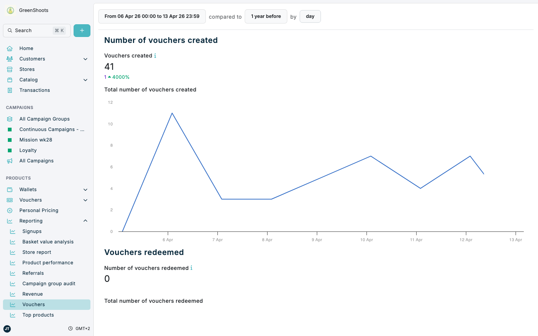538x336 pixels.
Task: Change comparison period via 1 year before button
Action: click(x=266, y=16)
